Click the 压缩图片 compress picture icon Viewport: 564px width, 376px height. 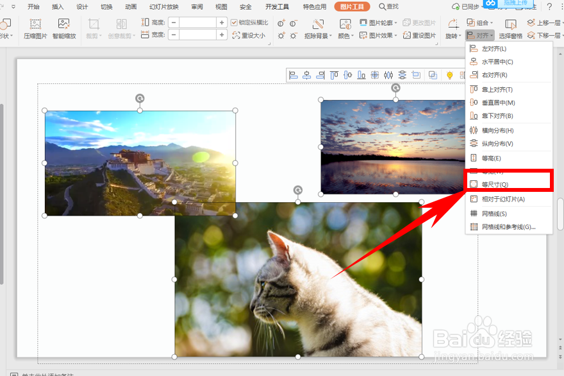click(x=35, y=24)
